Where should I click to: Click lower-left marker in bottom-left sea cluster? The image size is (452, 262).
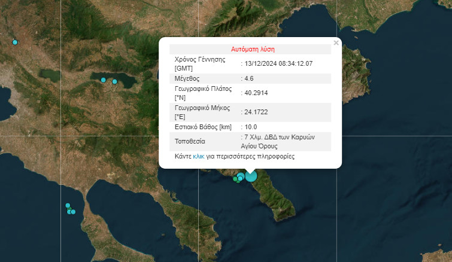pyautogui.click(x=69, y=211)
